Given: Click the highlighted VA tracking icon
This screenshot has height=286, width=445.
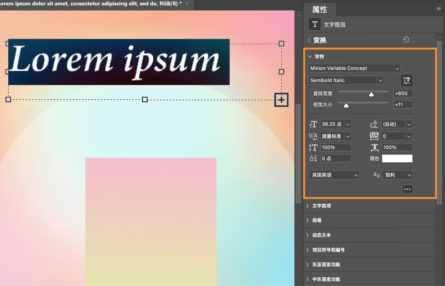Looking at the screenshot, I should (x=374, y=136).
